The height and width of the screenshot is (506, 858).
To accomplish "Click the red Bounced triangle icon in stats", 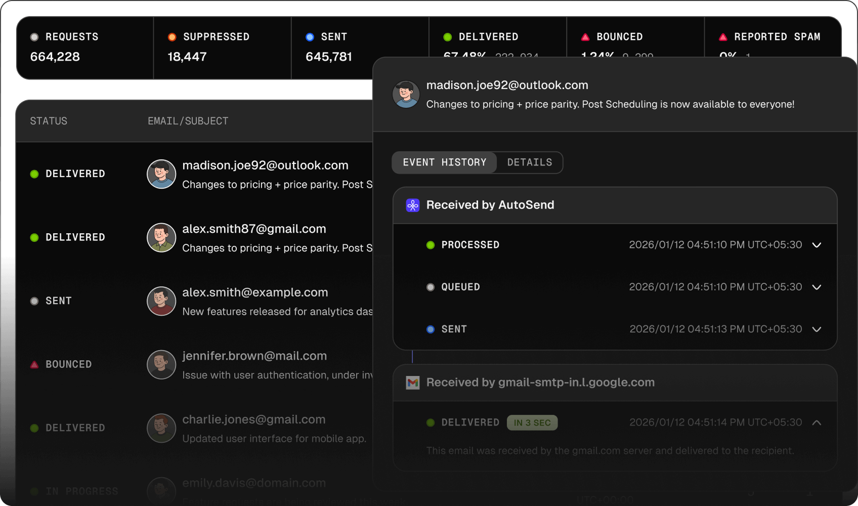I will pos(585,37).
